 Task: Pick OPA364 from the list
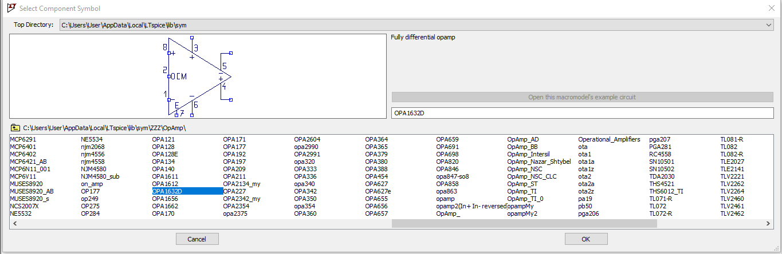376,139
